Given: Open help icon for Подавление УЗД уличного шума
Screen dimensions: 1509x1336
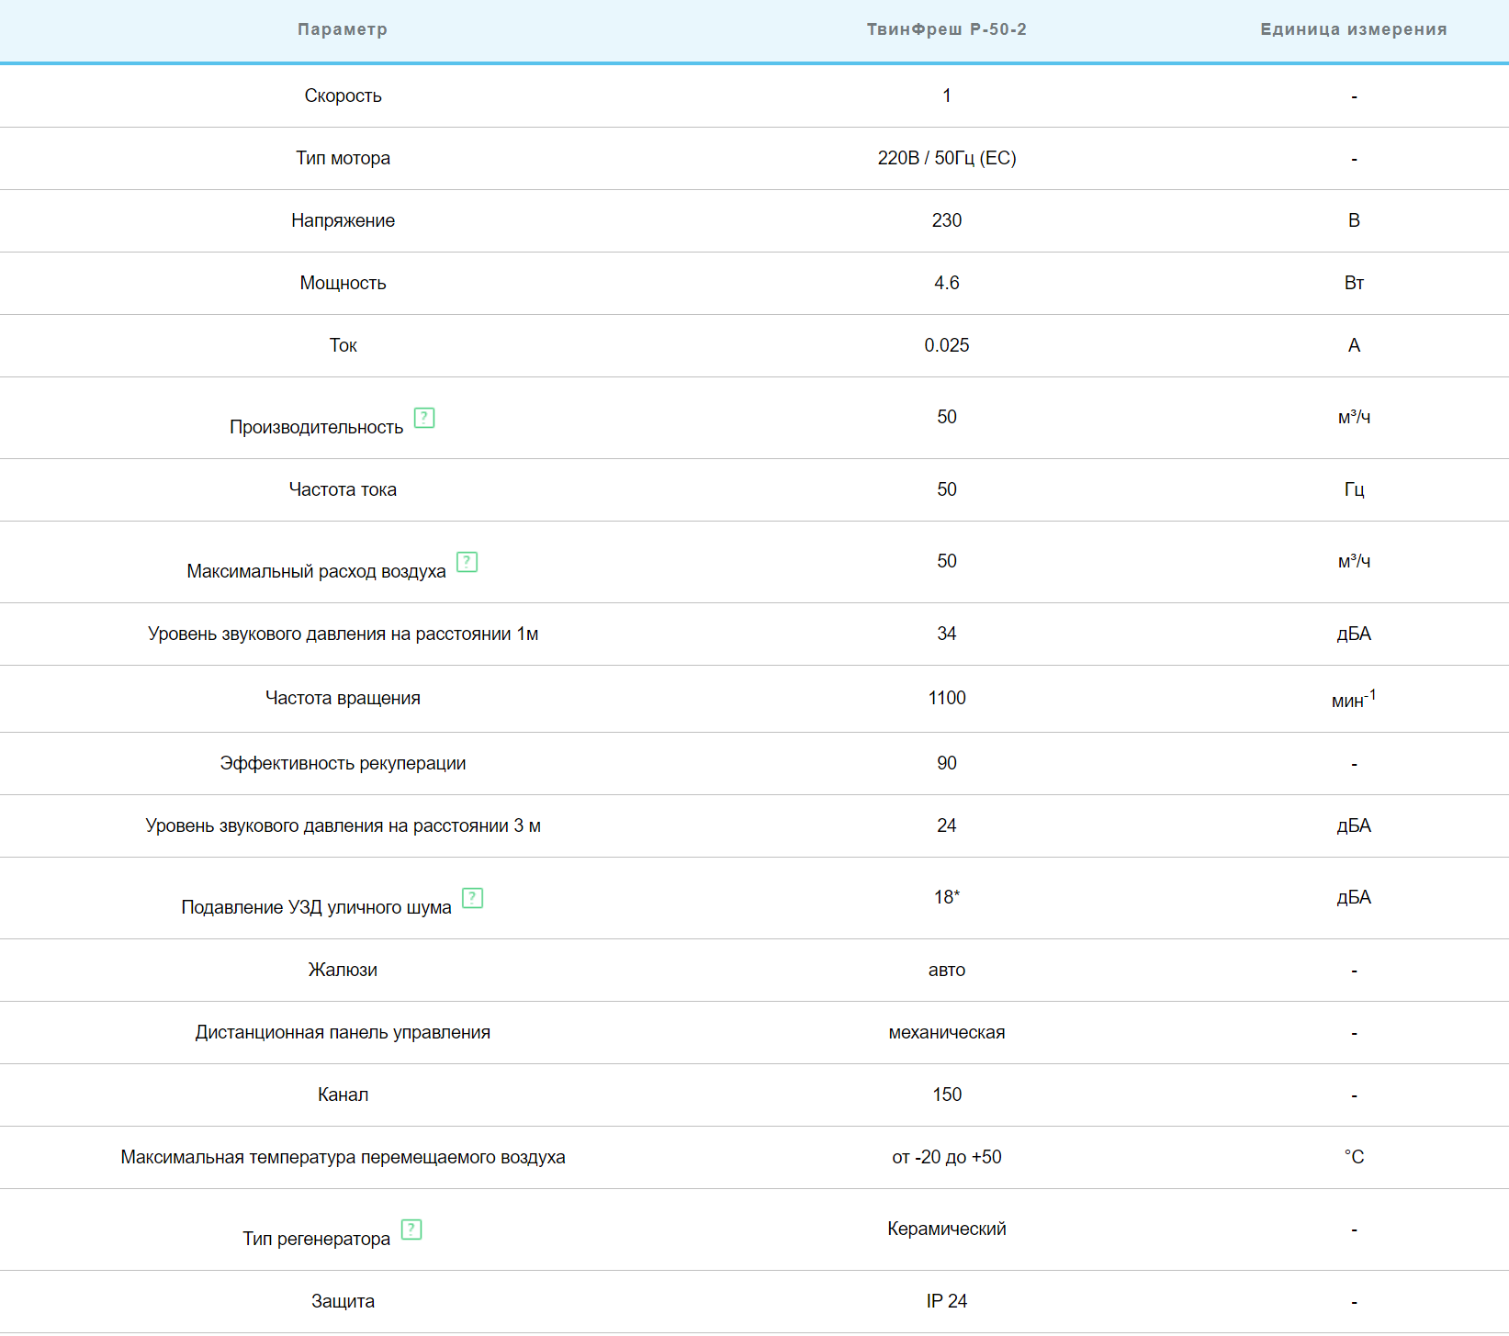Looking at the screenshot, I should pyautogui.click(x=472, y=898).
